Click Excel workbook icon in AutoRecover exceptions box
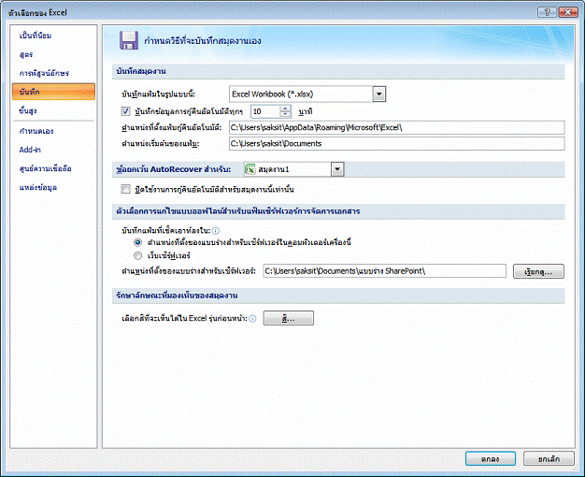The height and width of the screenshot is (477, 585). coord(250,169)
